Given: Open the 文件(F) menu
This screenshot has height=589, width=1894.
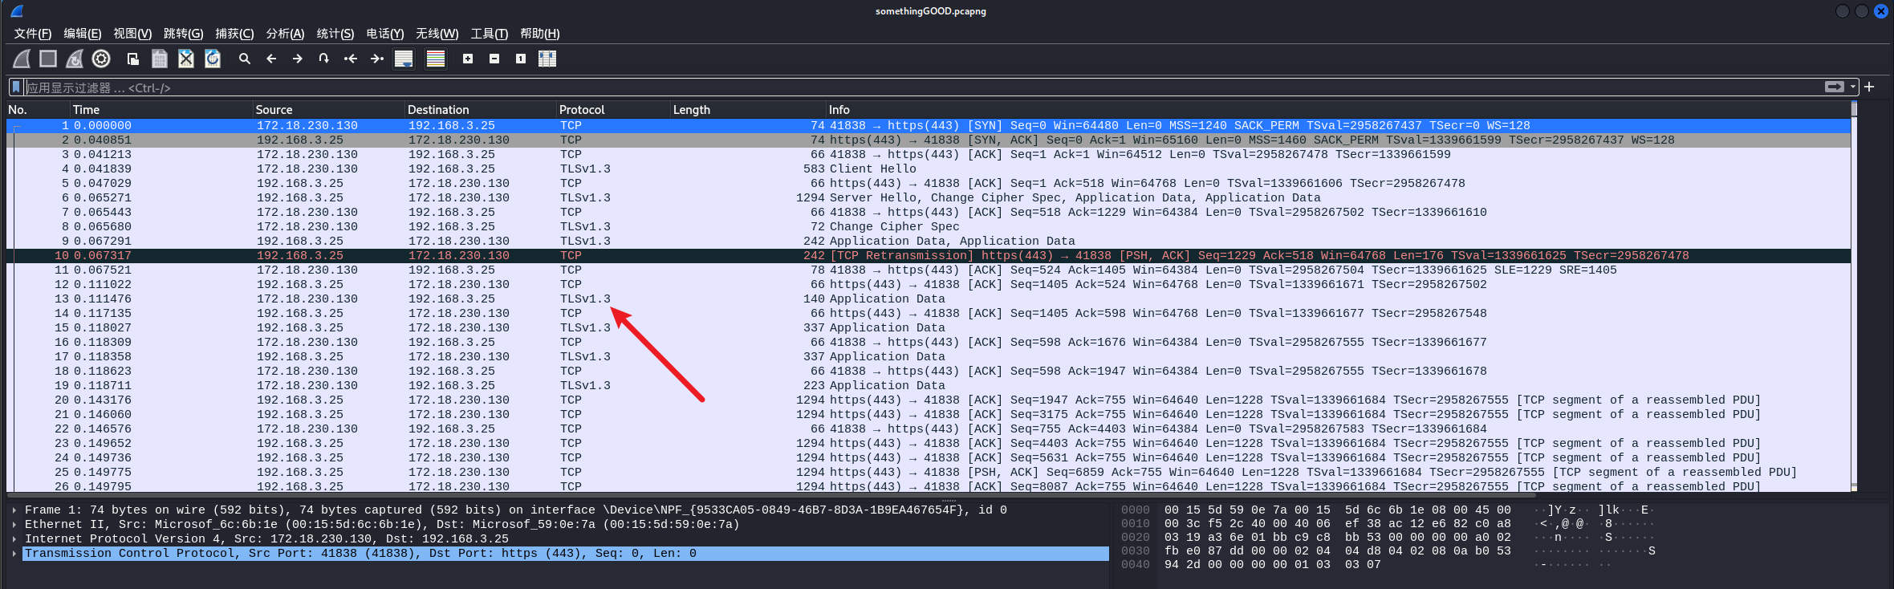Looking at the screenshot, I should point(33,34).
